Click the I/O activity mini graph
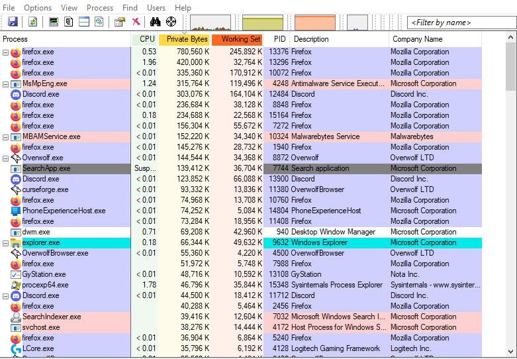The width and height of the screenshot is (517, 359). (357, 23)
